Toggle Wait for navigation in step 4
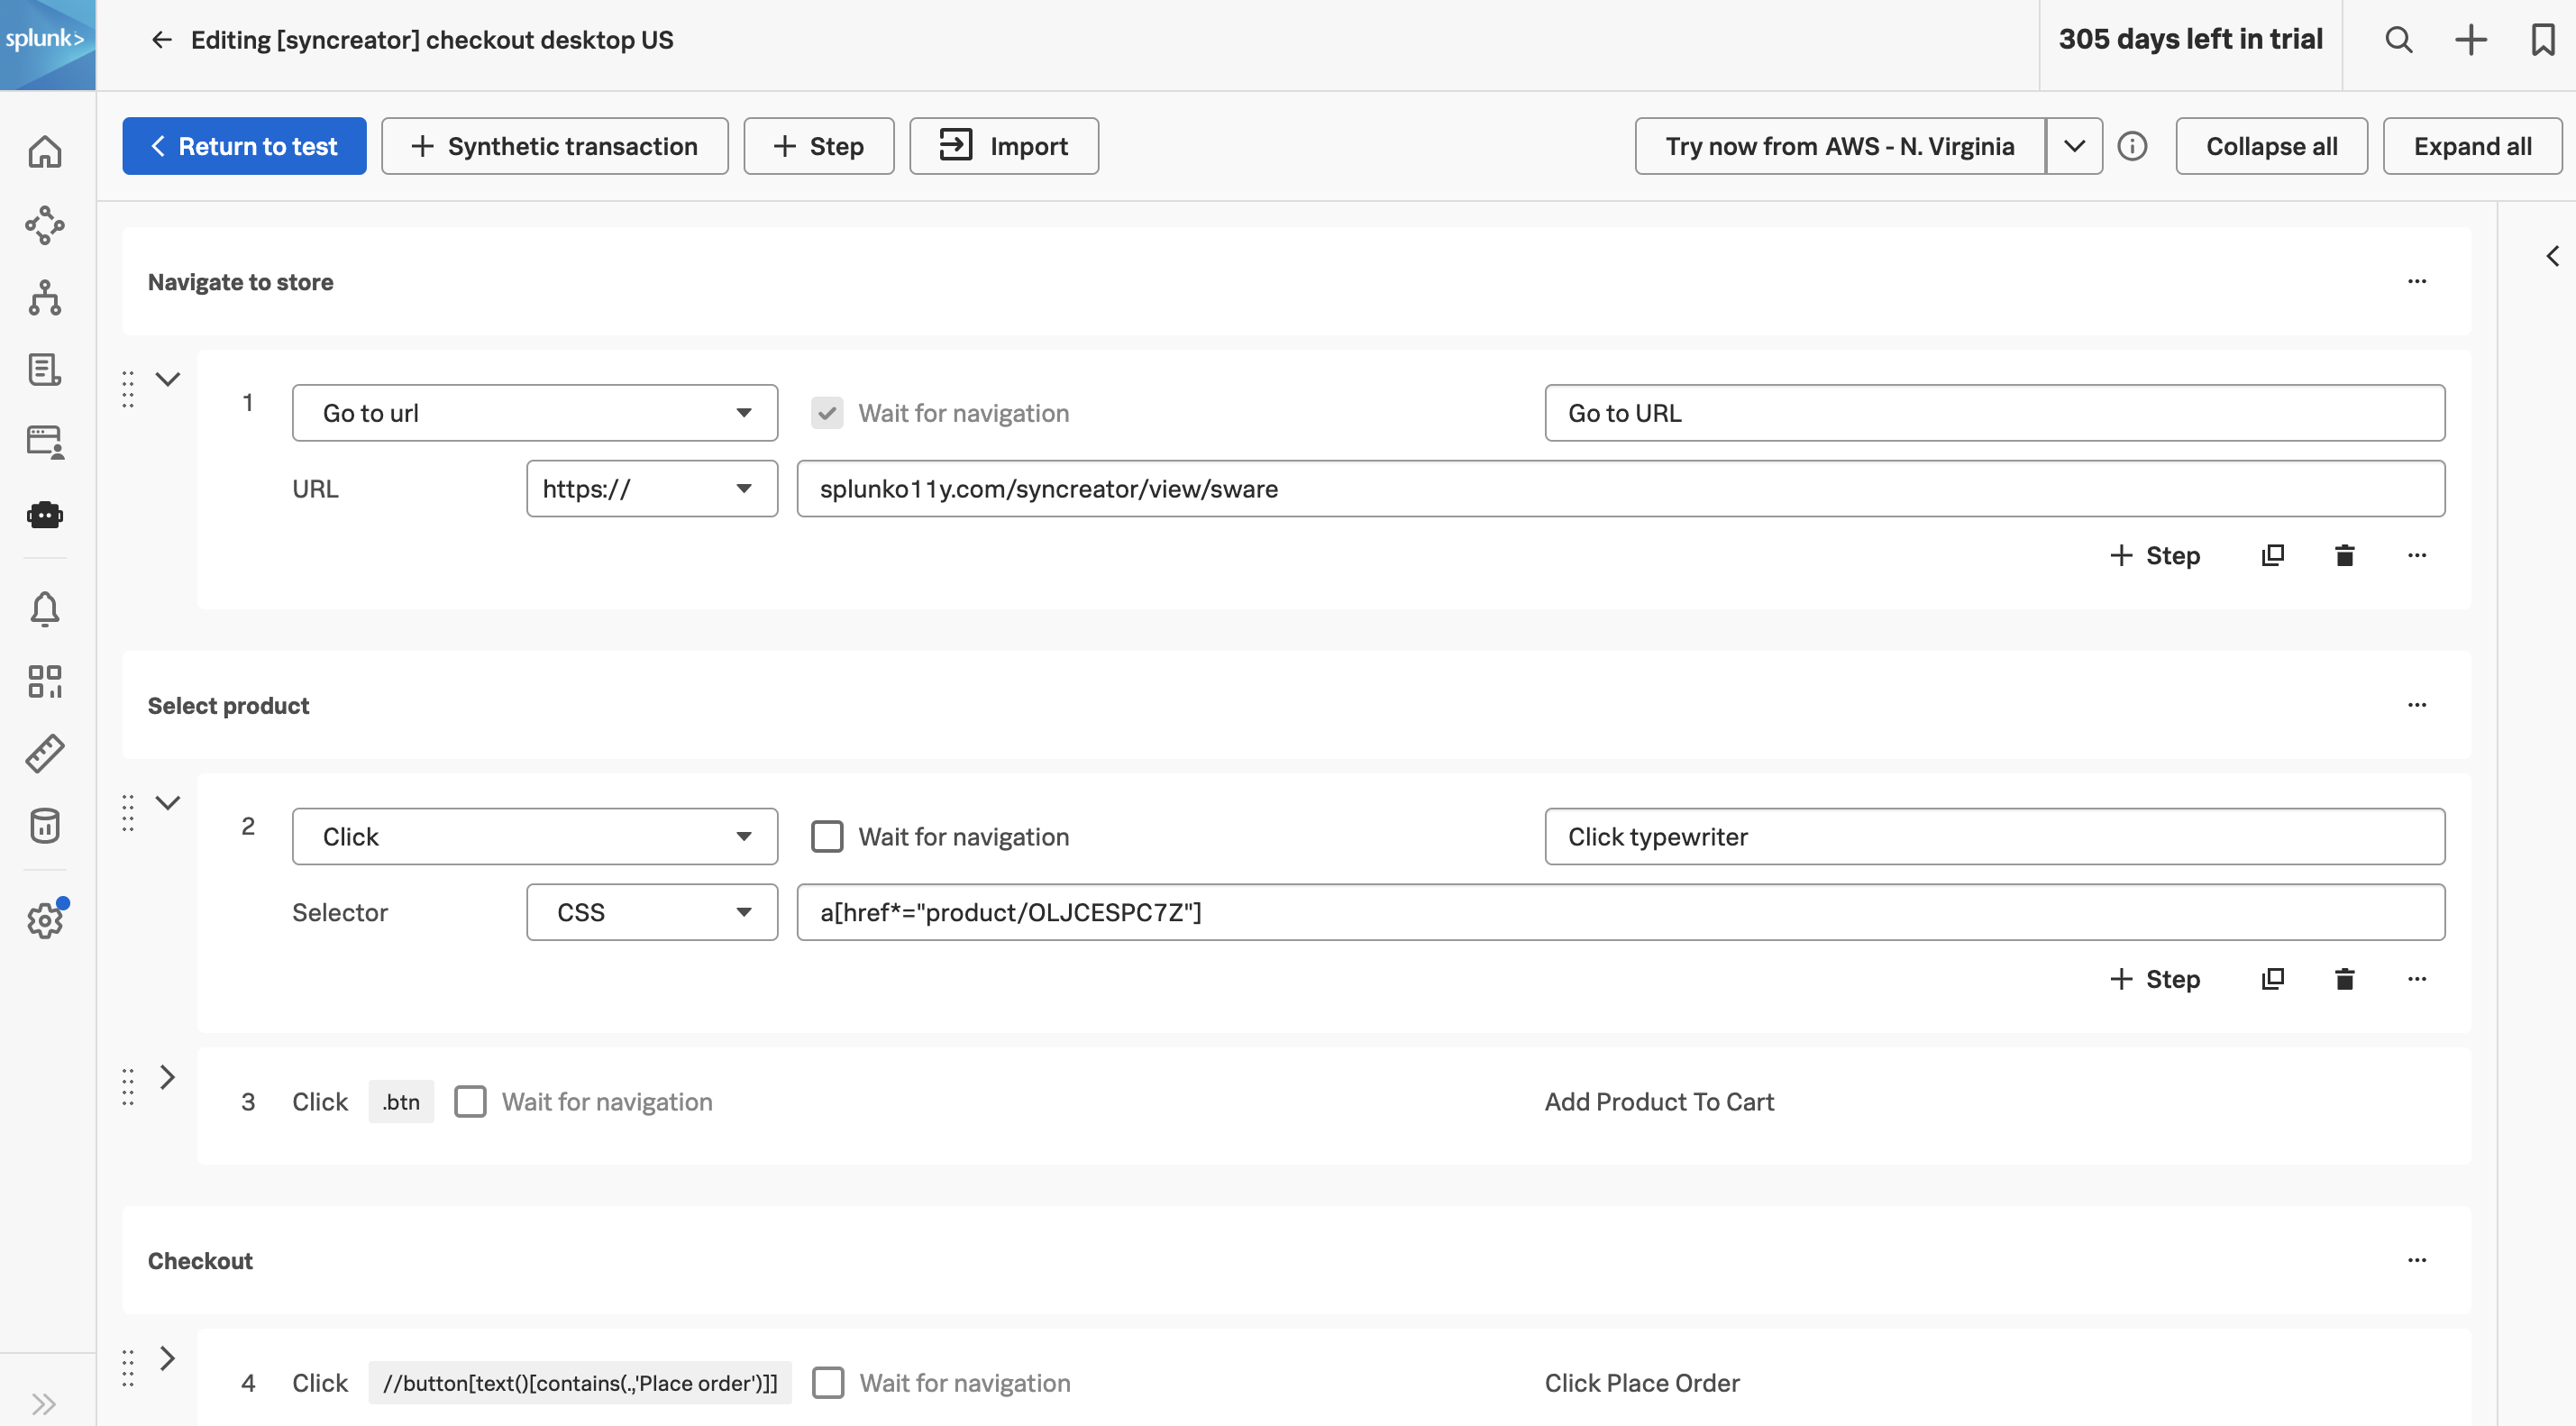Image resolution: width=2576 pixels, height=1426 pixels. (827, 1382)
